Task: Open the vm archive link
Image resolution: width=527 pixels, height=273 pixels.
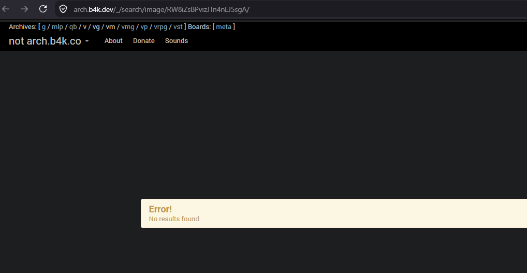Action: pyautogui.click(x=110, y=27)
